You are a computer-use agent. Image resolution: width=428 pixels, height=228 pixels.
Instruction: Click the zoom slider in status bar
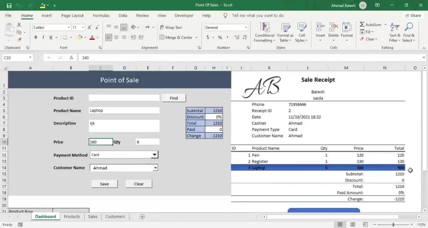click(393, 225)
